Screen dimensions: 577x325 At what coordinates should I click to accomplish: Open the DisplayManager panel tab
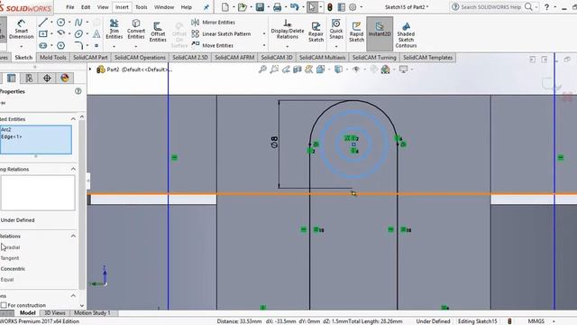[x=65, y=79]
